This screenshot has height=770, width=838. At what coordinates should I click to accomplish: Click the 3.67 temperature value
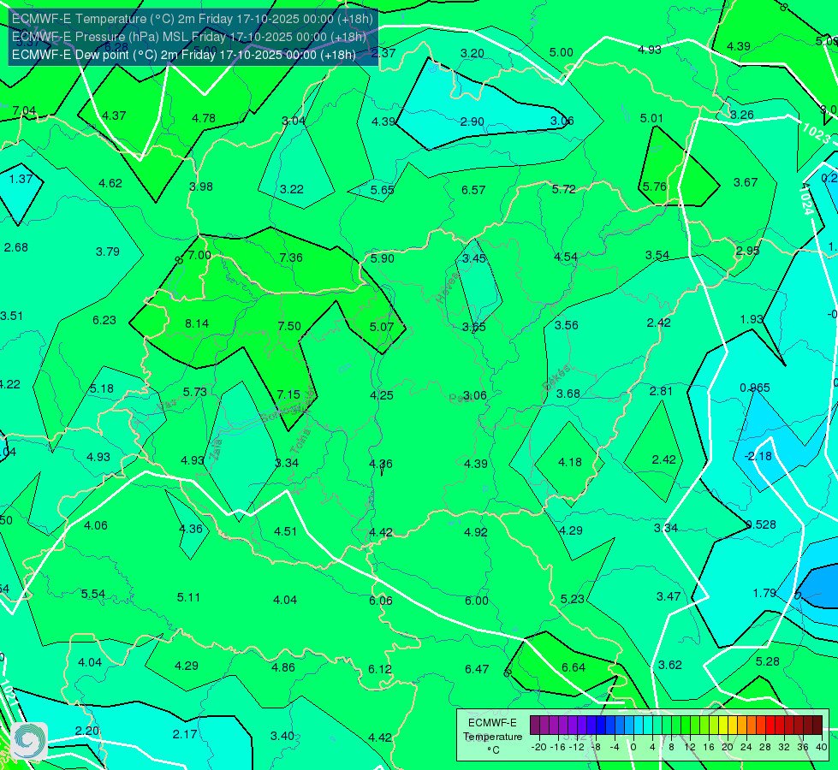(x=746, y=183)
